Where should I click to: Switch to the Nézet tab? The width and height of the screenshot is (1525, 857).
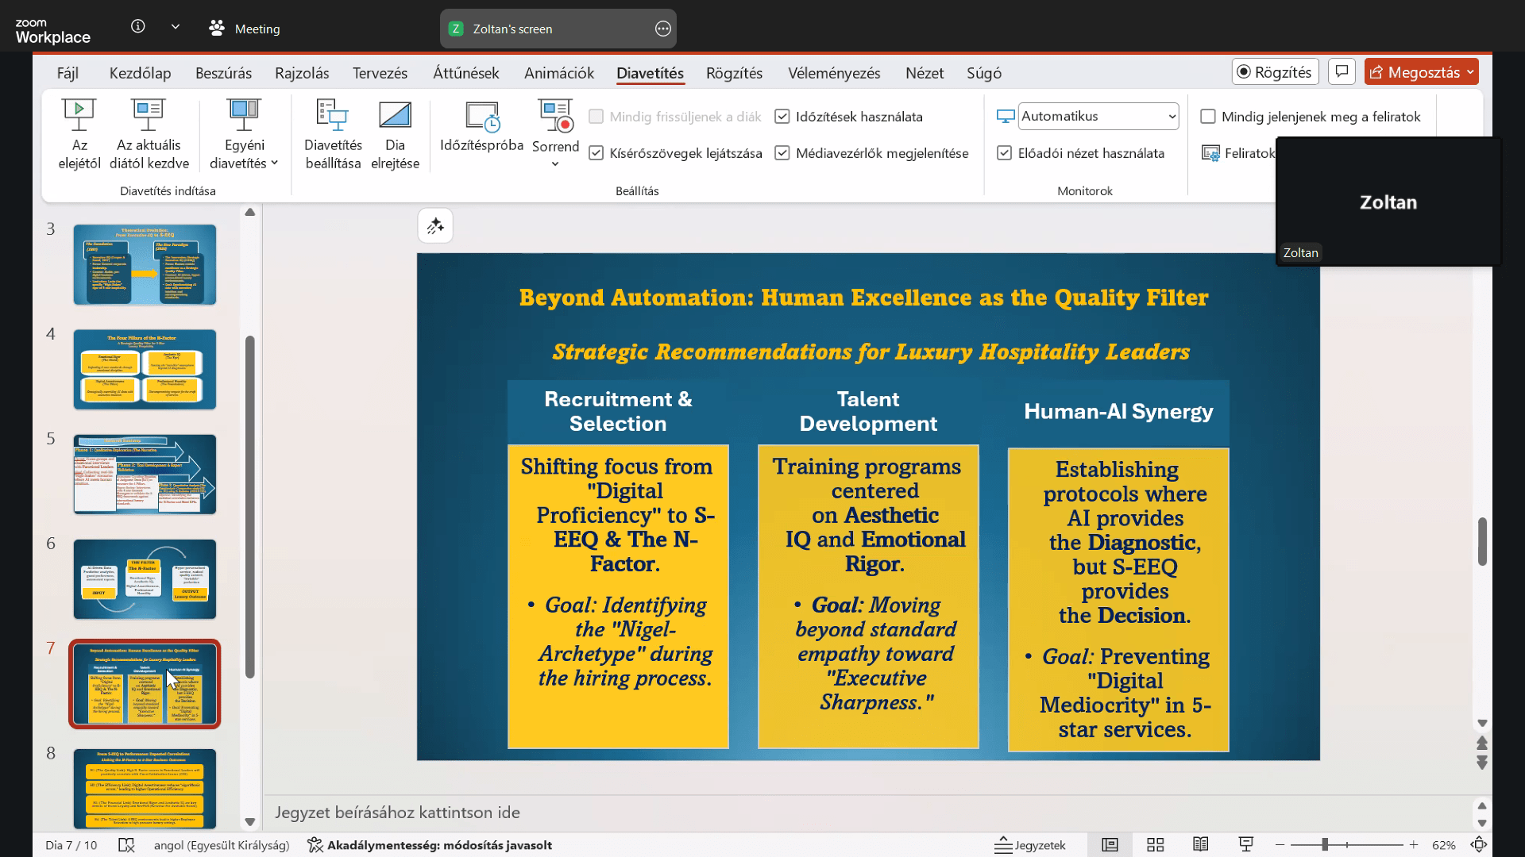pyautogui.click(x=924, y=73)
